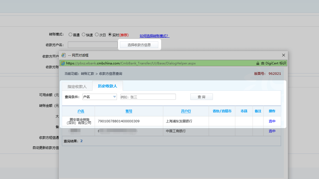Open the 如何选择转账模式 help link

pyautogui.click(x=154, y=36)
